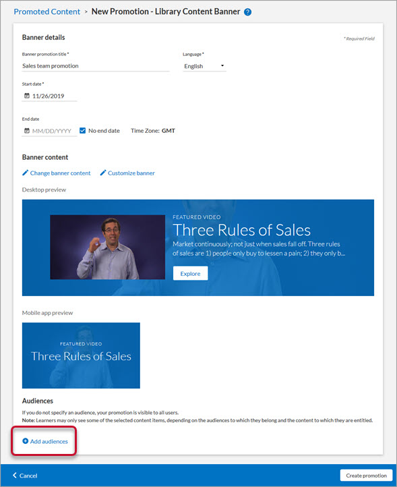
Task: Click the End date MM/DD/YYYY field
Action: click(49, 131)
